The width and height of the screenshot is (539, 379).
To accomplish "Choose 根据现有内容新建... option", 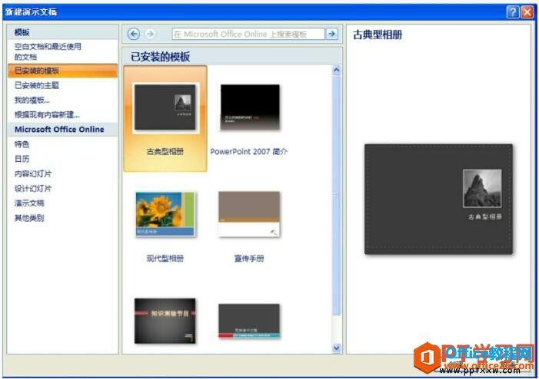I will click(47, 115).
